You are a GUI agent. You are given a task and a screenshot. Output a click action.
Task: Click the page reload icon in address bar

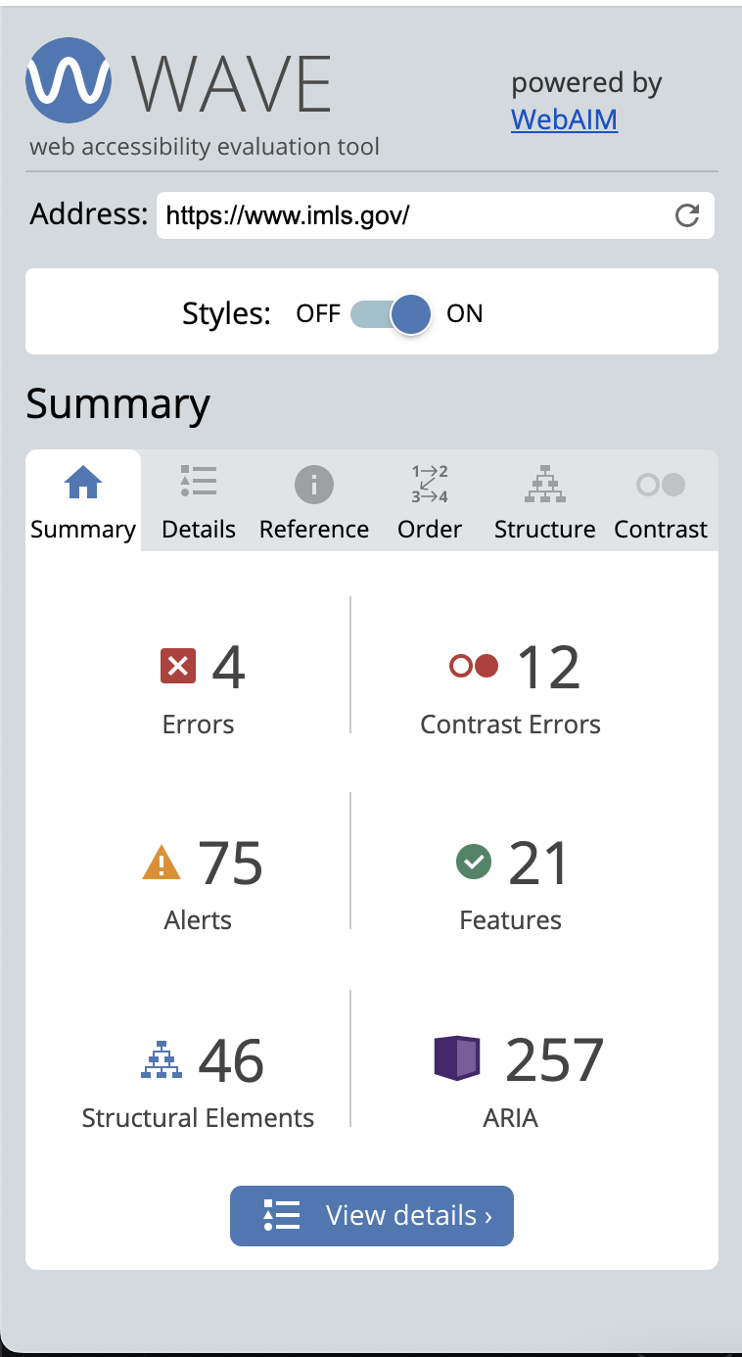click(687, 214)
